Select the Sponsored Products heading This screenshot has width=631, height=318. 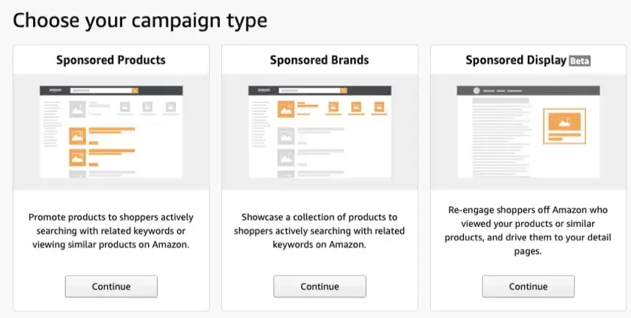[x=111, y=60]
